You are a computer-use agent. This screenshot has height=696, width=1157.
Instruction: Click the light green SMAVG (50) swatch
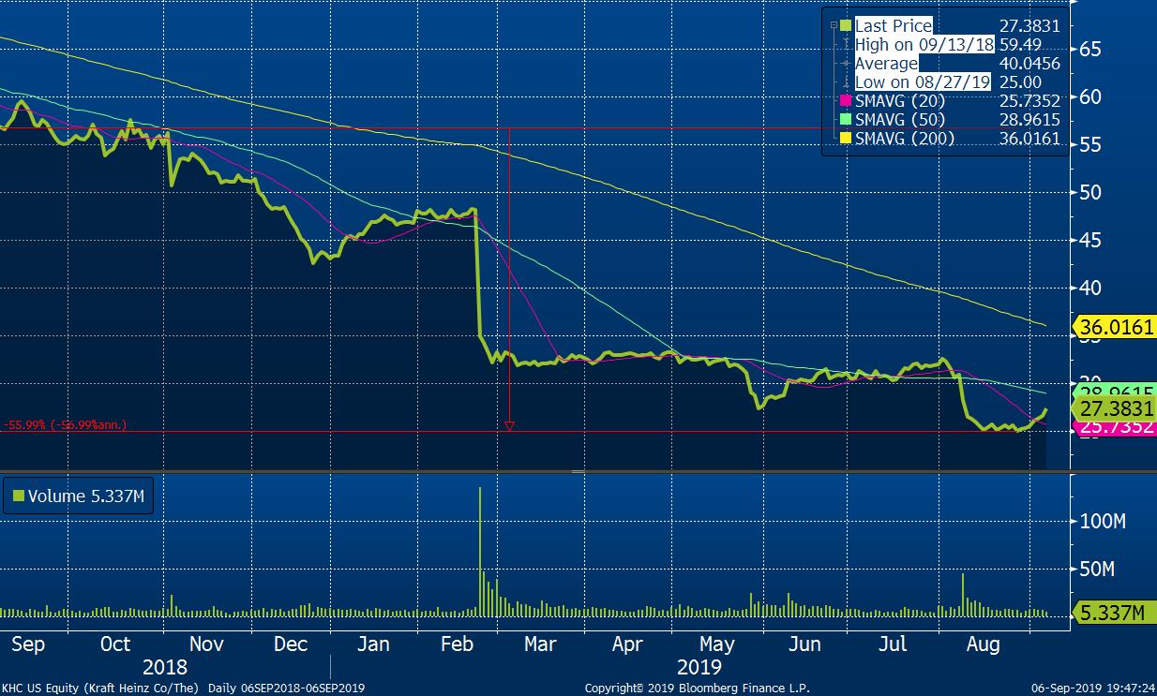point(846,120)
